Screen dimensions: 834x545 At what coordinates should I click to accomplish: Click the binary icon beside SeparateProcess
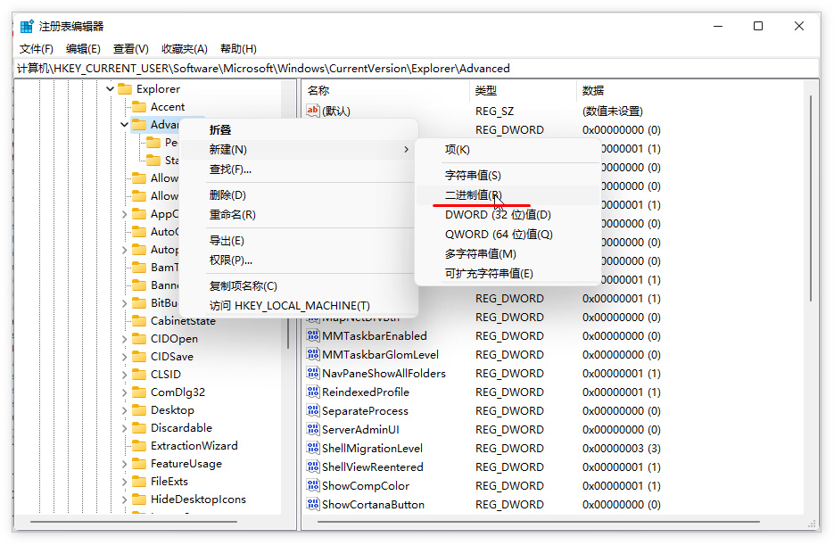[314, 410]
